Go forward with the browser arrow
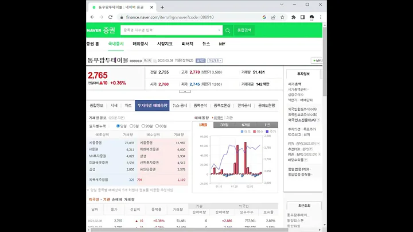This screenshot has height=232, width=413. pos(102,17)
